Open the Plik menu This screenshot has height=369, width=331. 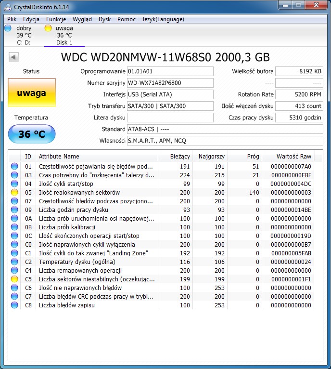(x=12, y=19)
